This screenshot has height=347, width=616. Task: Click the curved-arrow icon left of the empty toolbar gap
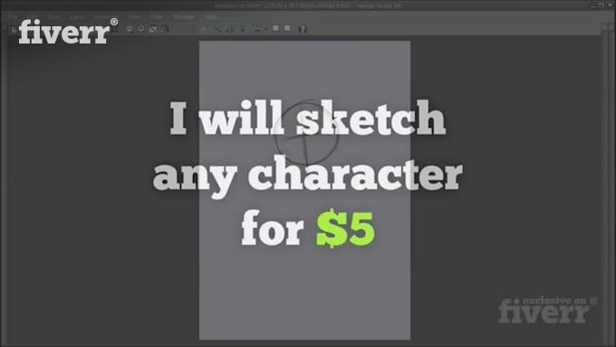[165, 29]
